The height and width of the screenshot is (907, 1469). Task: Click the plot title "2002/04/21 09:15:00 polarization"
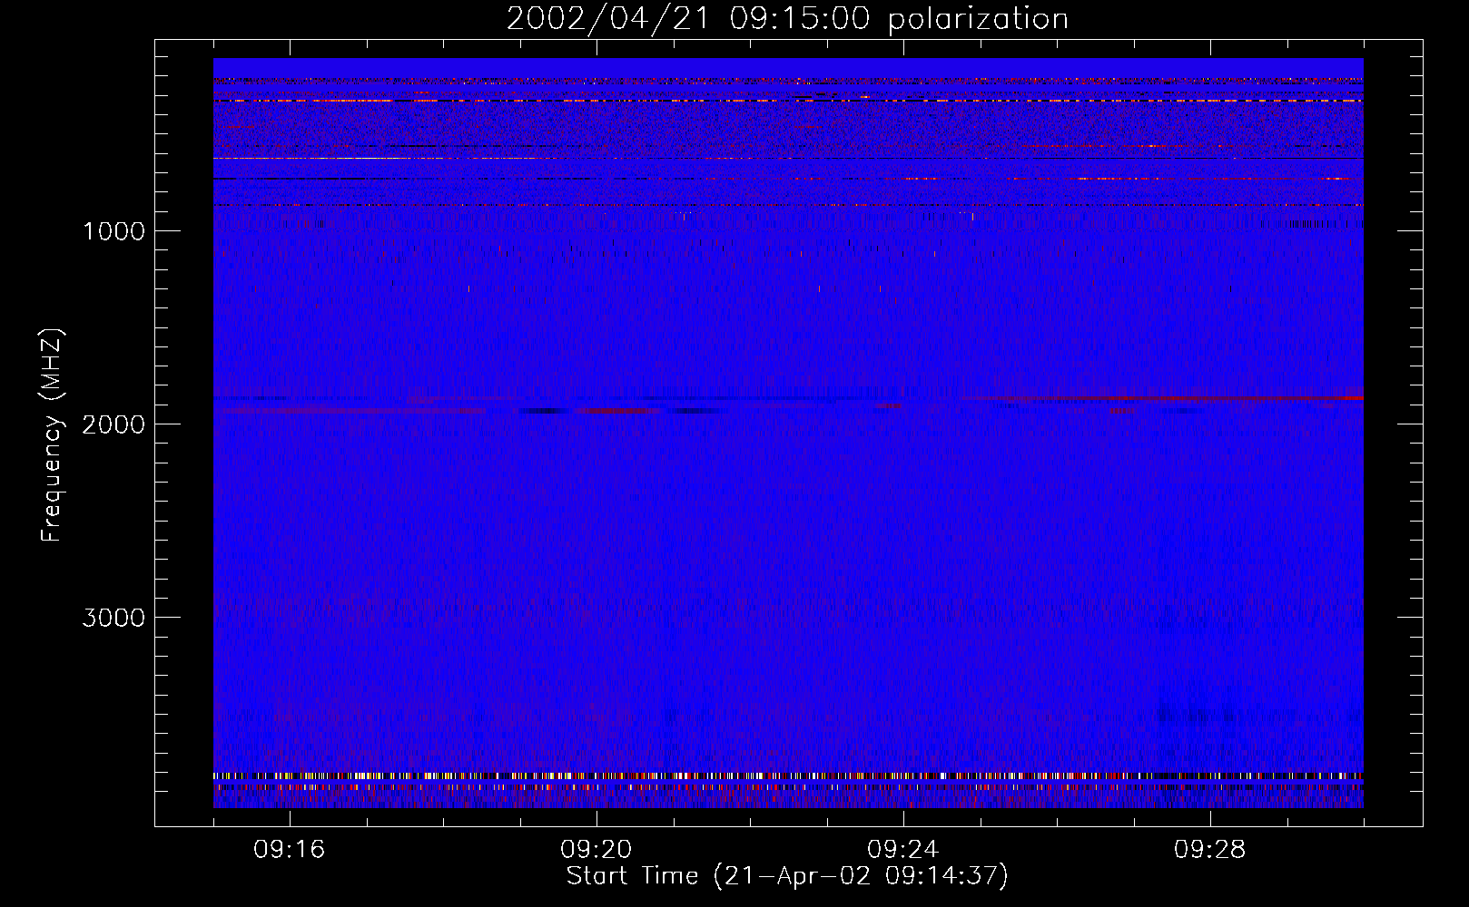pos(787,19)
